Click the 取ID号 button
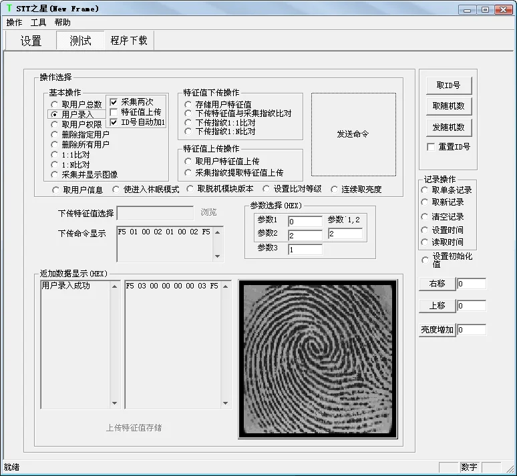Screen dimensions: 517x476 [x=449, y=85]
